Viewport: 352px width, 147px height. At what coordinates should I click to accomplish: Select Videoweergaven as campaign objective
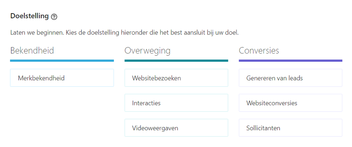click(x=176, y=128)
